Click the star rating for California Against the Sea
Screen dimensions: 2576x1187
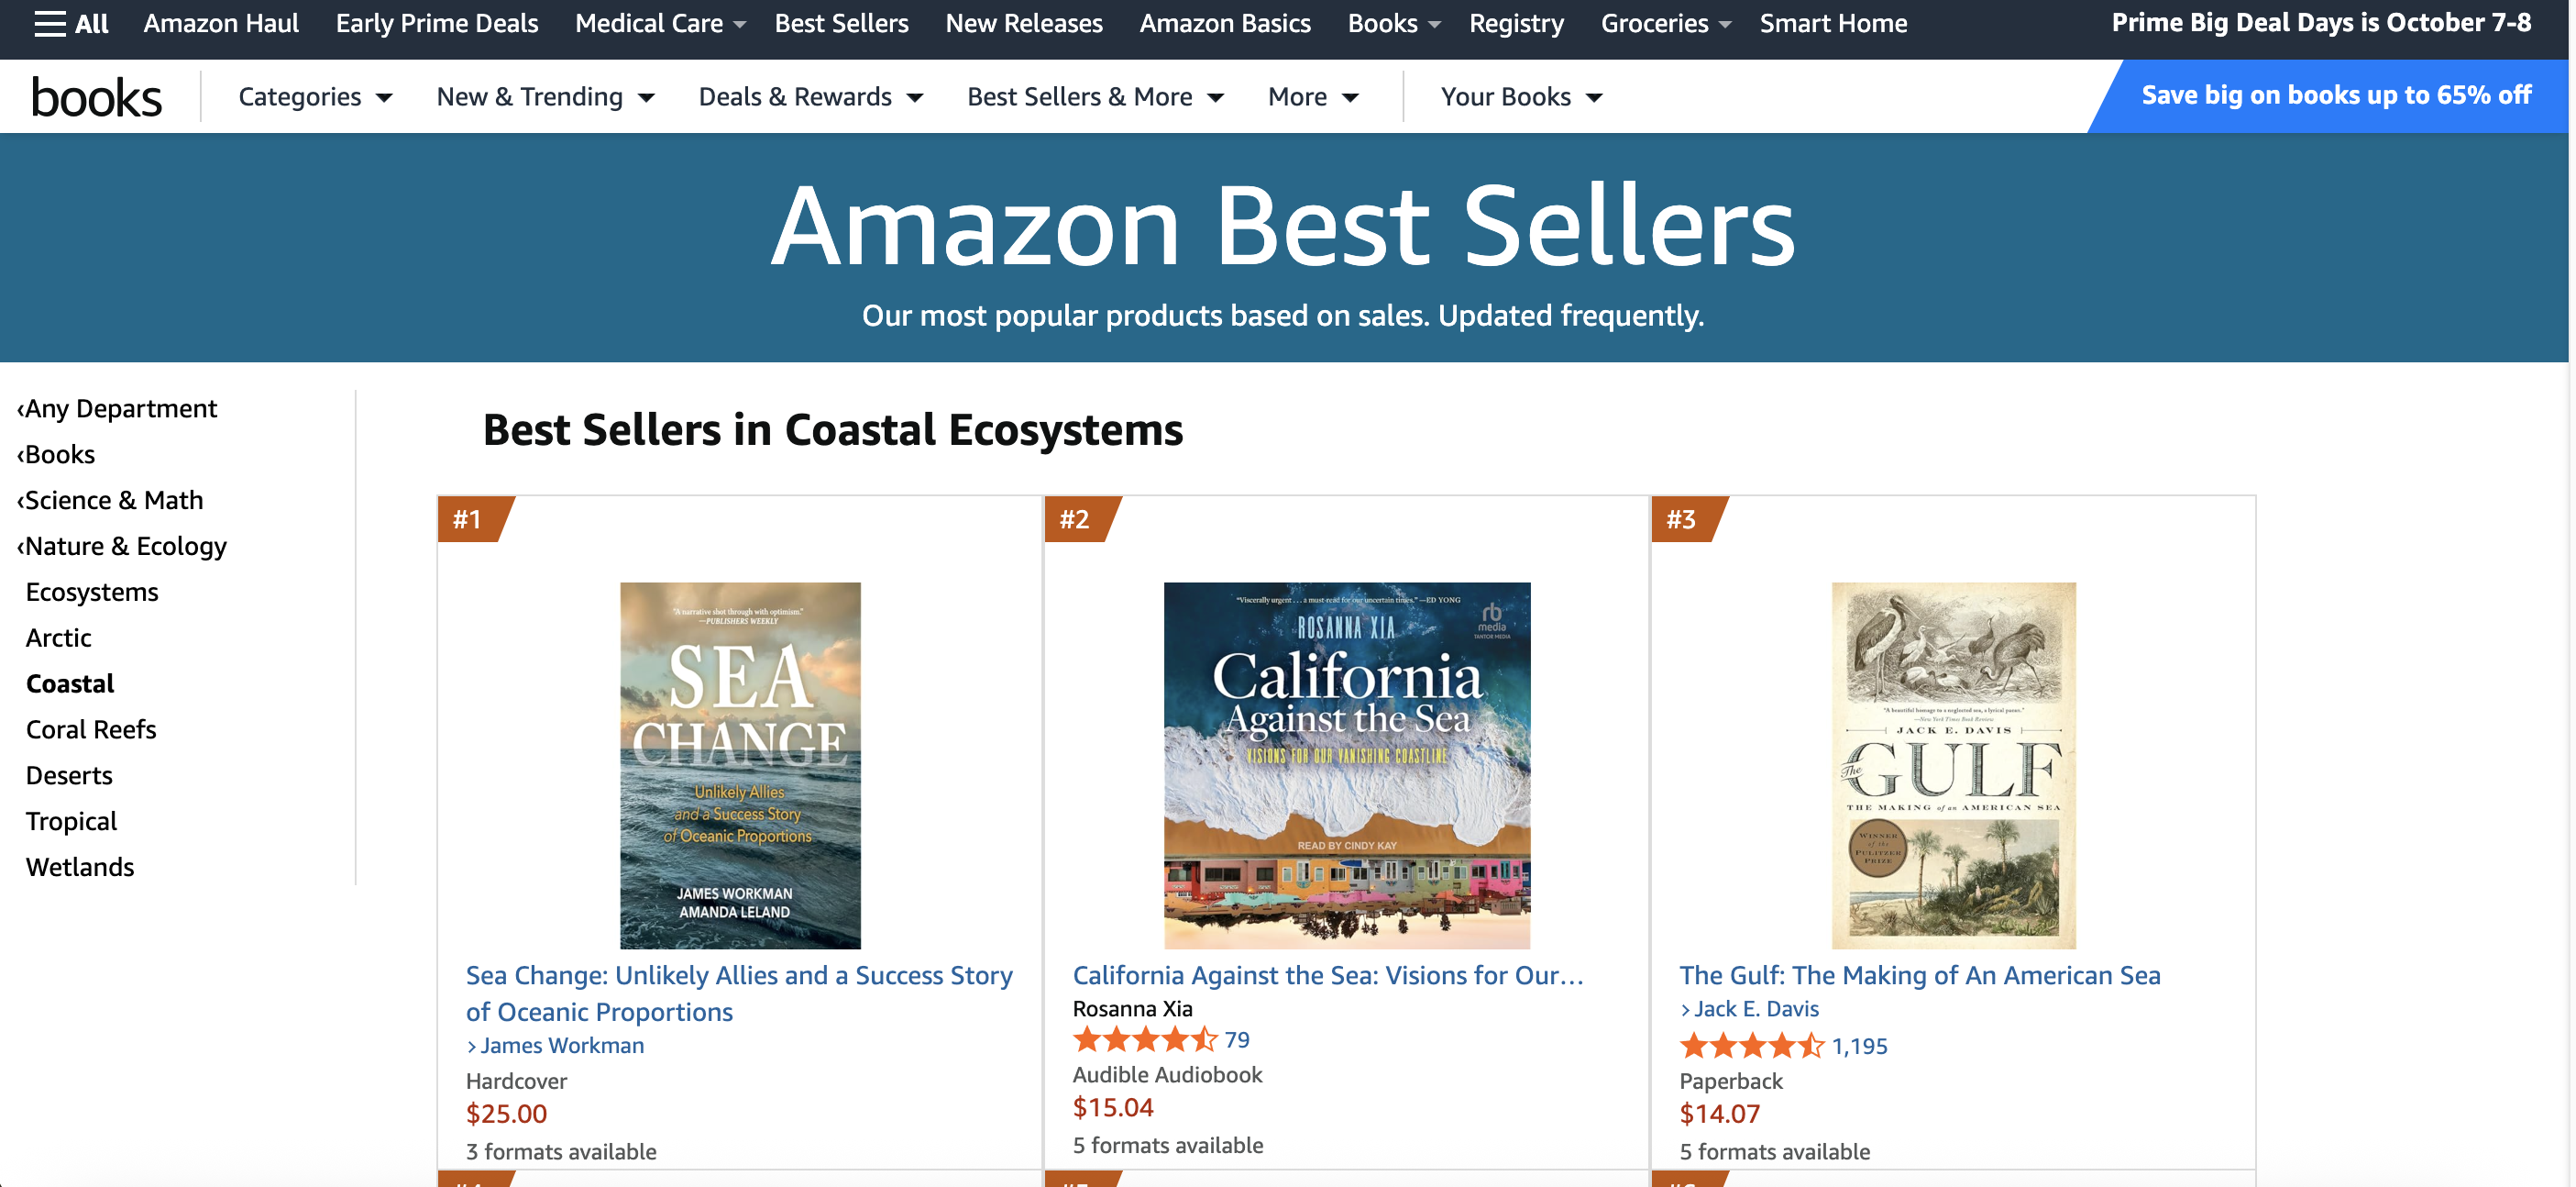1144,1040
